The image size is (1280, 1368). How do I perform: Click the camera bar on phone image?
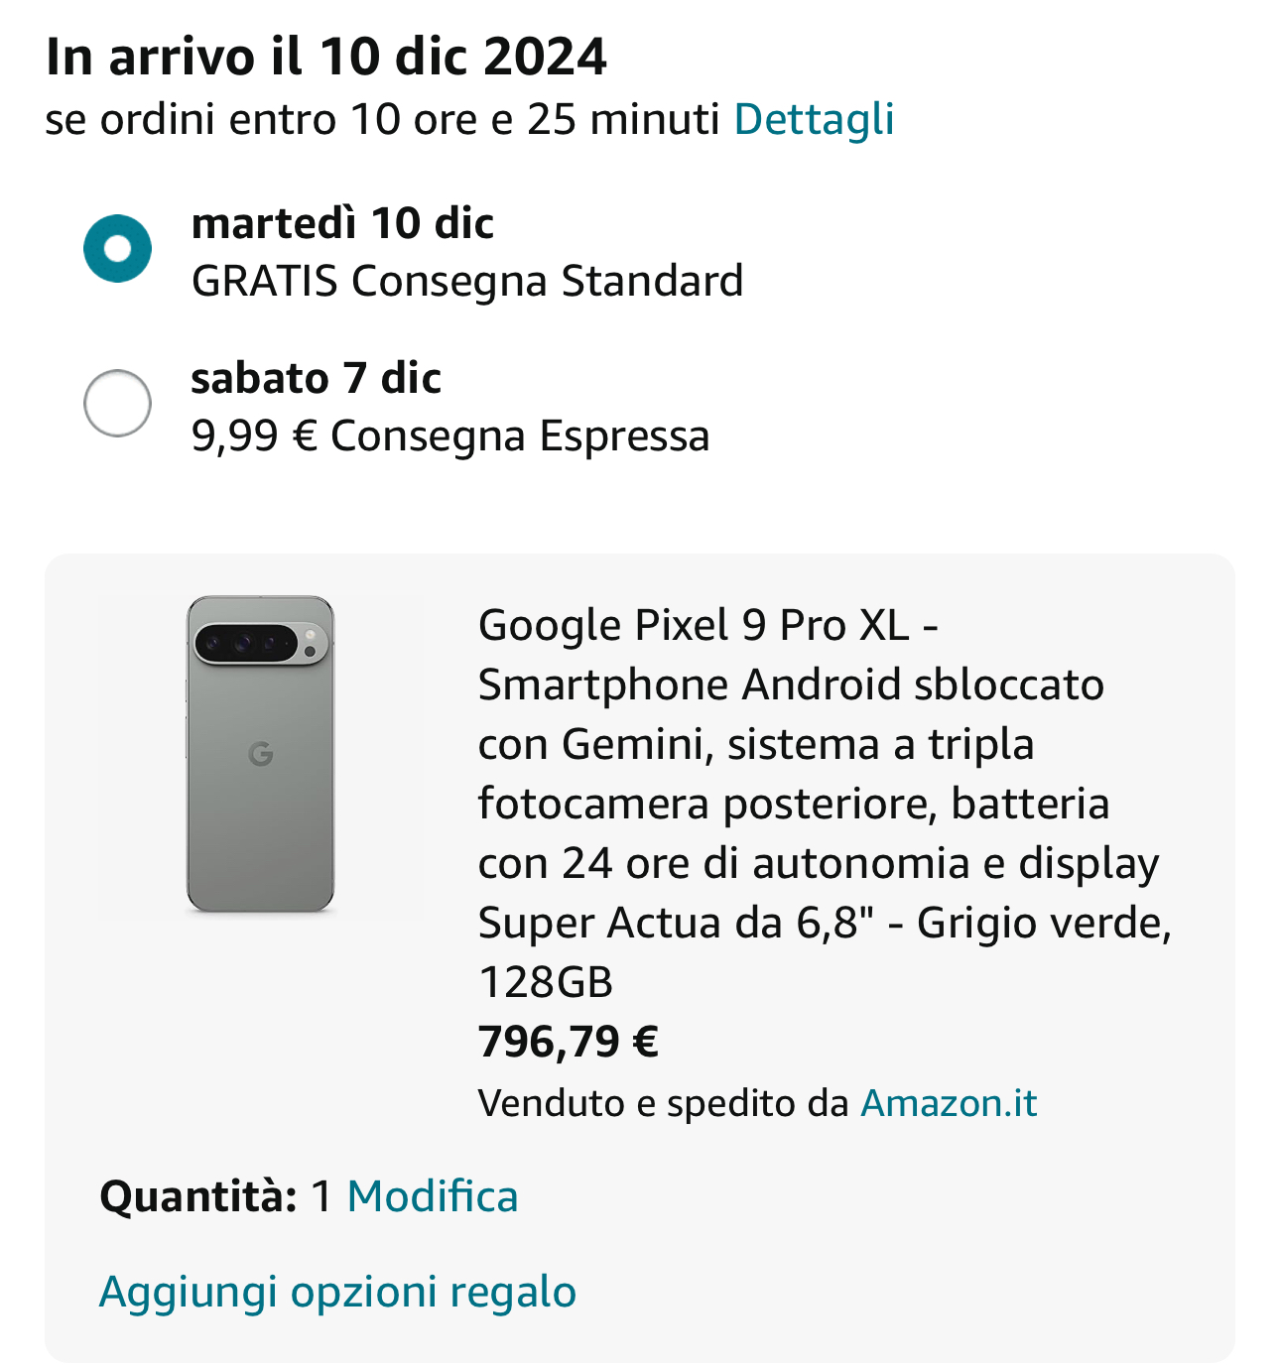pyautogui.click(x=261, y=644)
